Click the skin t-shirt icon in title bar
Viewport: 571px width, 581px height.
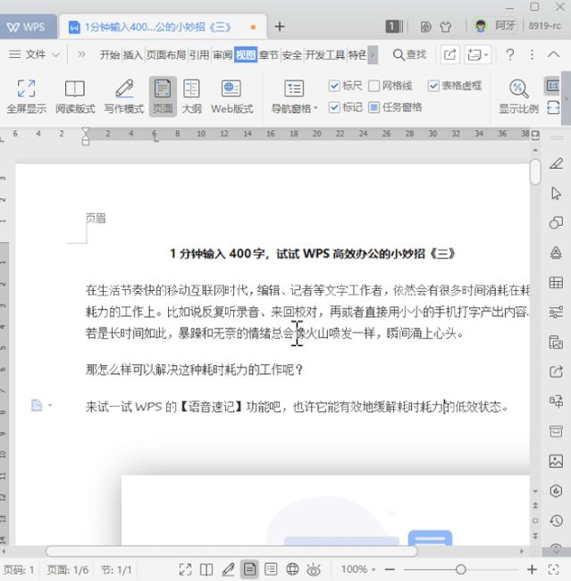tap(446, 27)
